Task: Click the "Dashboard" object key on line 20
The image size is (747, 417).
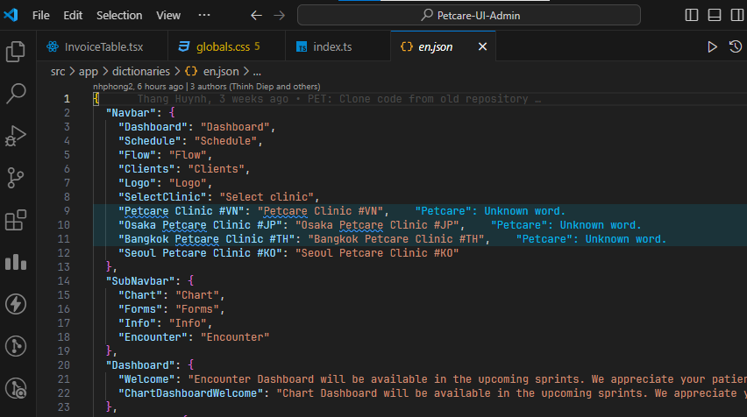Action: point(140,365)
